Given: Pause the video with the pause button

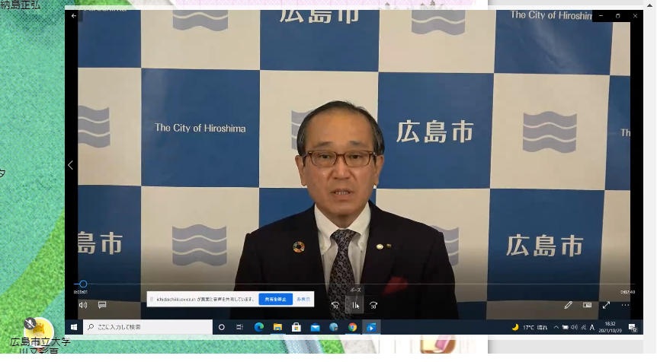Looking at the screenshot, I should 354,305.
